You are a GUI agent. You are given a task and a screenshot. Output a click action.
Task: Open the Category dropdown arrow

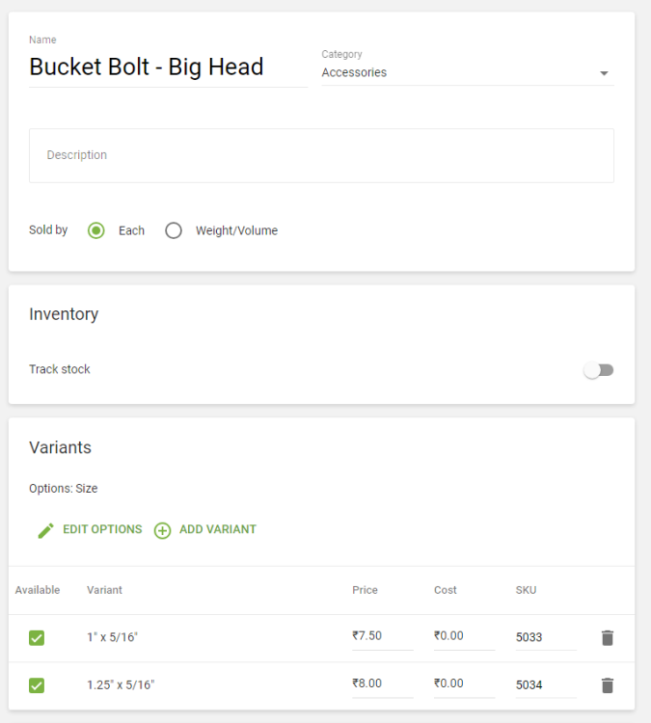click(x=604, y=73)
